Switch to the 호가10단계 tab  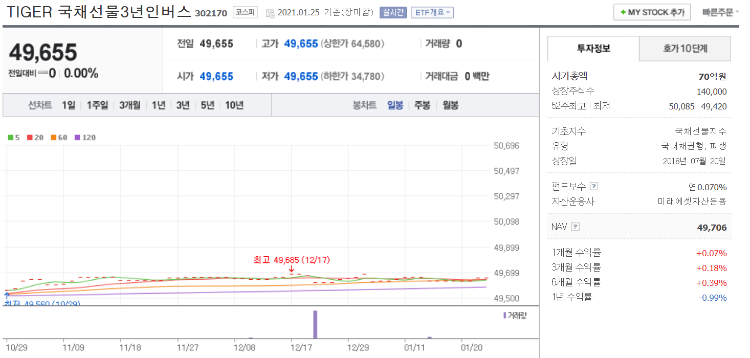coord(685,49)
